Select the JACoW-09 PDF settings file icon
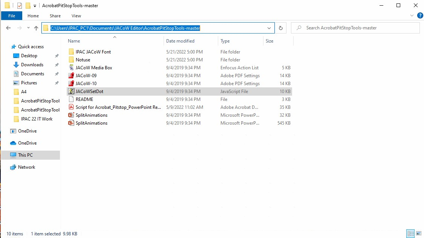 (71, 76)
